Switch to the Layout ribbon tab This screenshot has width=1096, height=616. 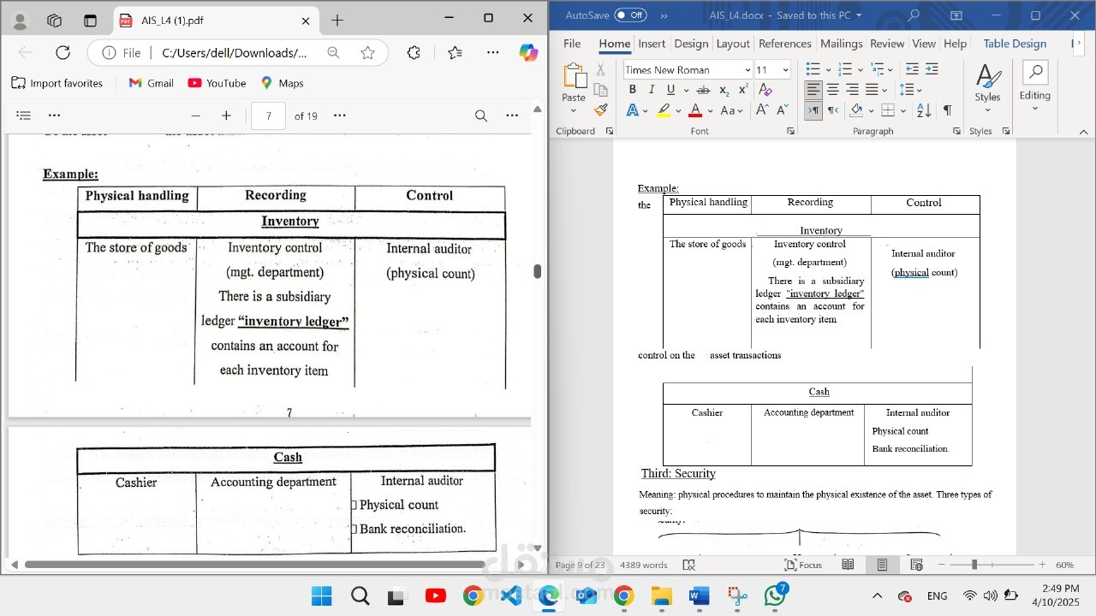(733, 44)
